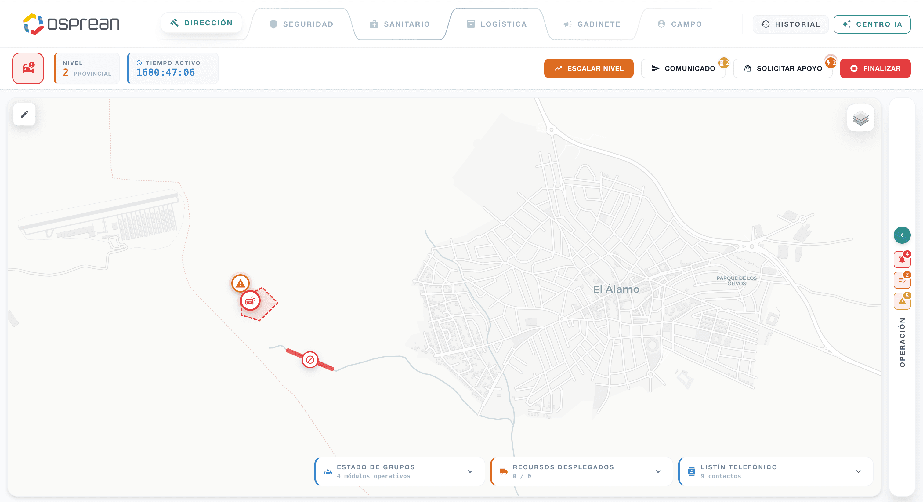Viewport: 923px width, 502px height.
Task: Click the person icon in Campo tab
Action: tap(661, 24)
